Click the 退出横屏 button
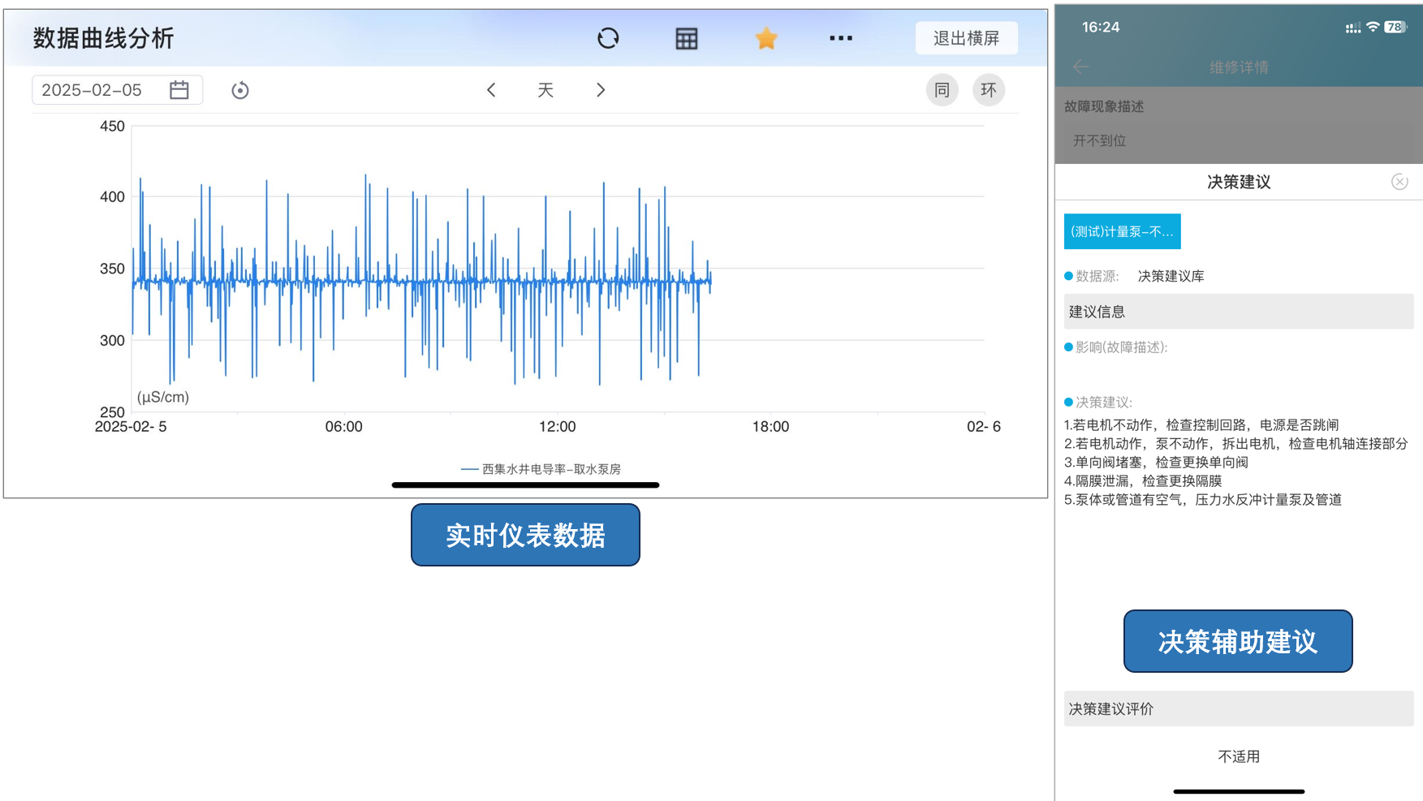 click(x=966, y=38)
